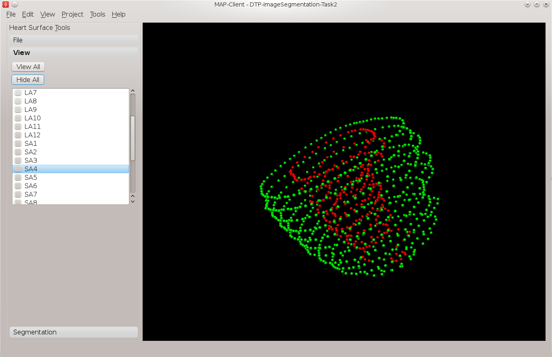Tick the LA12 checkbox

(18, 135)
